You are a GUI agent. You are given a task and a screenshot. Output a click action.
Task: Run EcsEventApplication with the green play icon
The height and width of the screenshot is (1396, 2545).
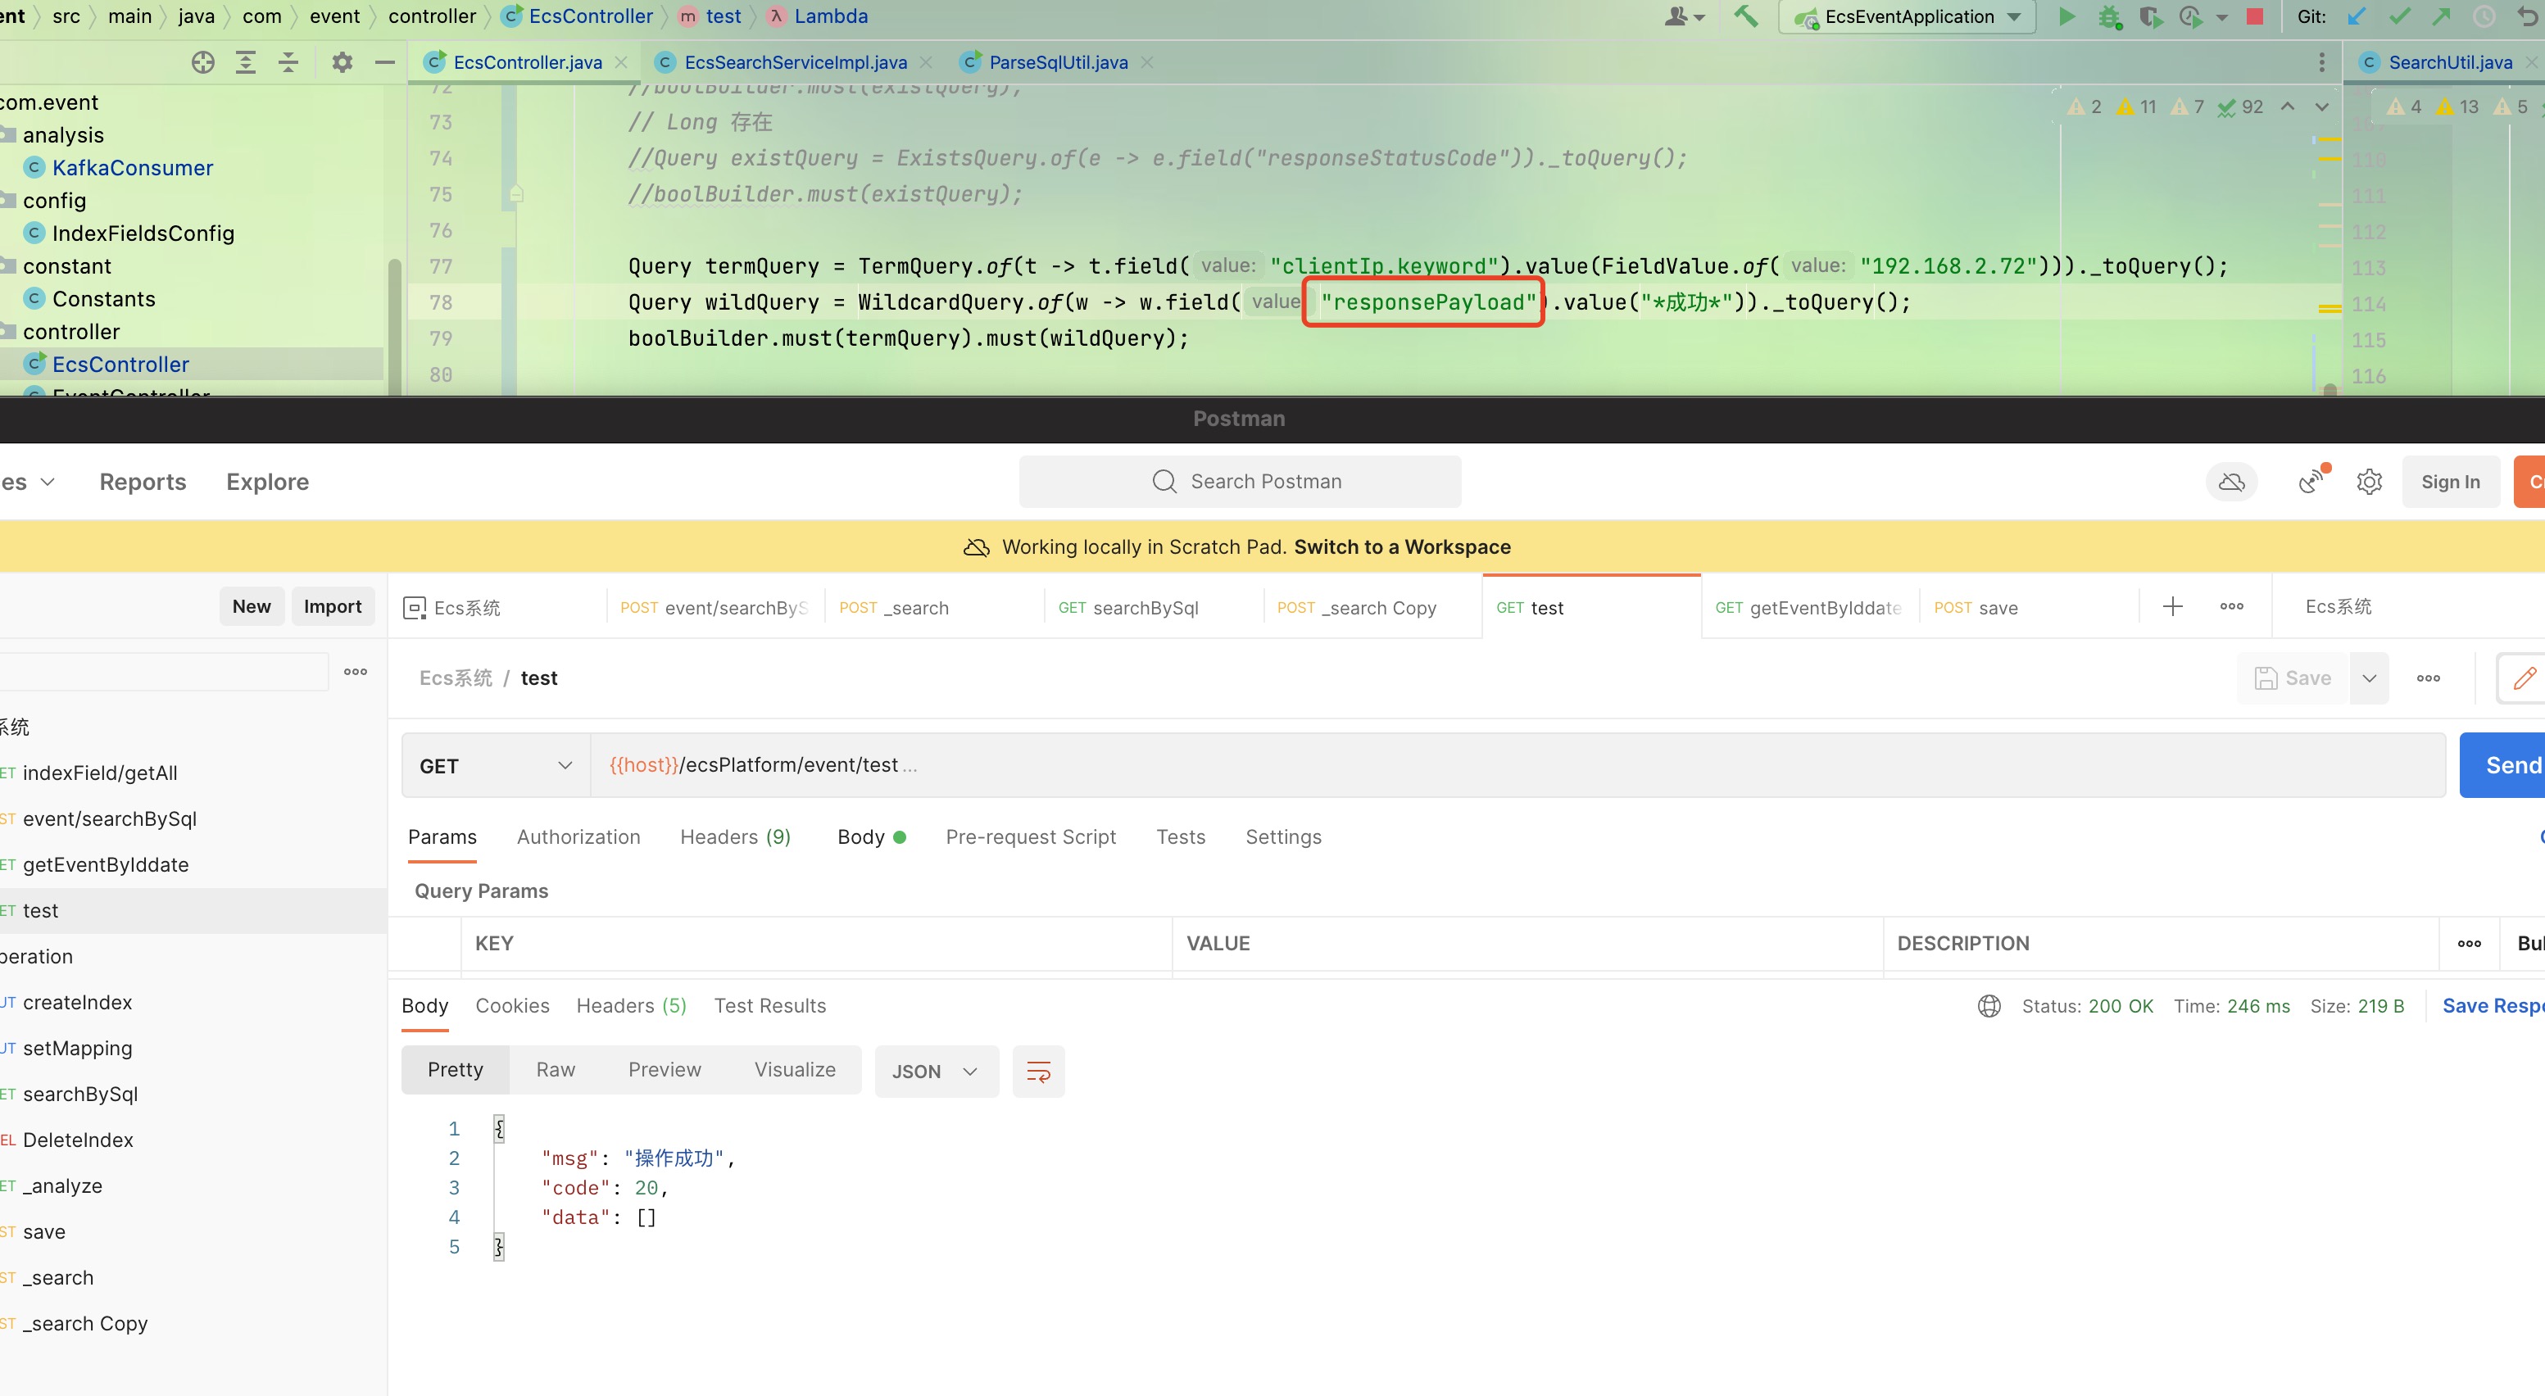(x=2066, y=17)
